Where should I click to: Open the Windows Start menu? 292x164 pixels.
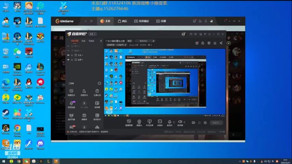click(4, 161)
